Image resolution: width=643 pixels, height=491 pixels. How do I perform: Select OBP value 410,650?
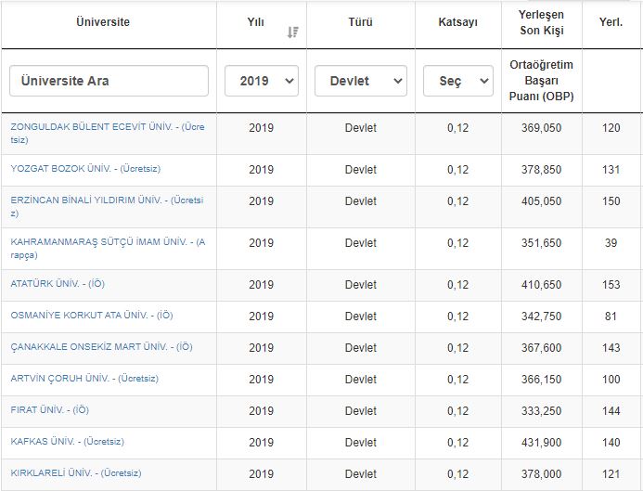(541, 284)
